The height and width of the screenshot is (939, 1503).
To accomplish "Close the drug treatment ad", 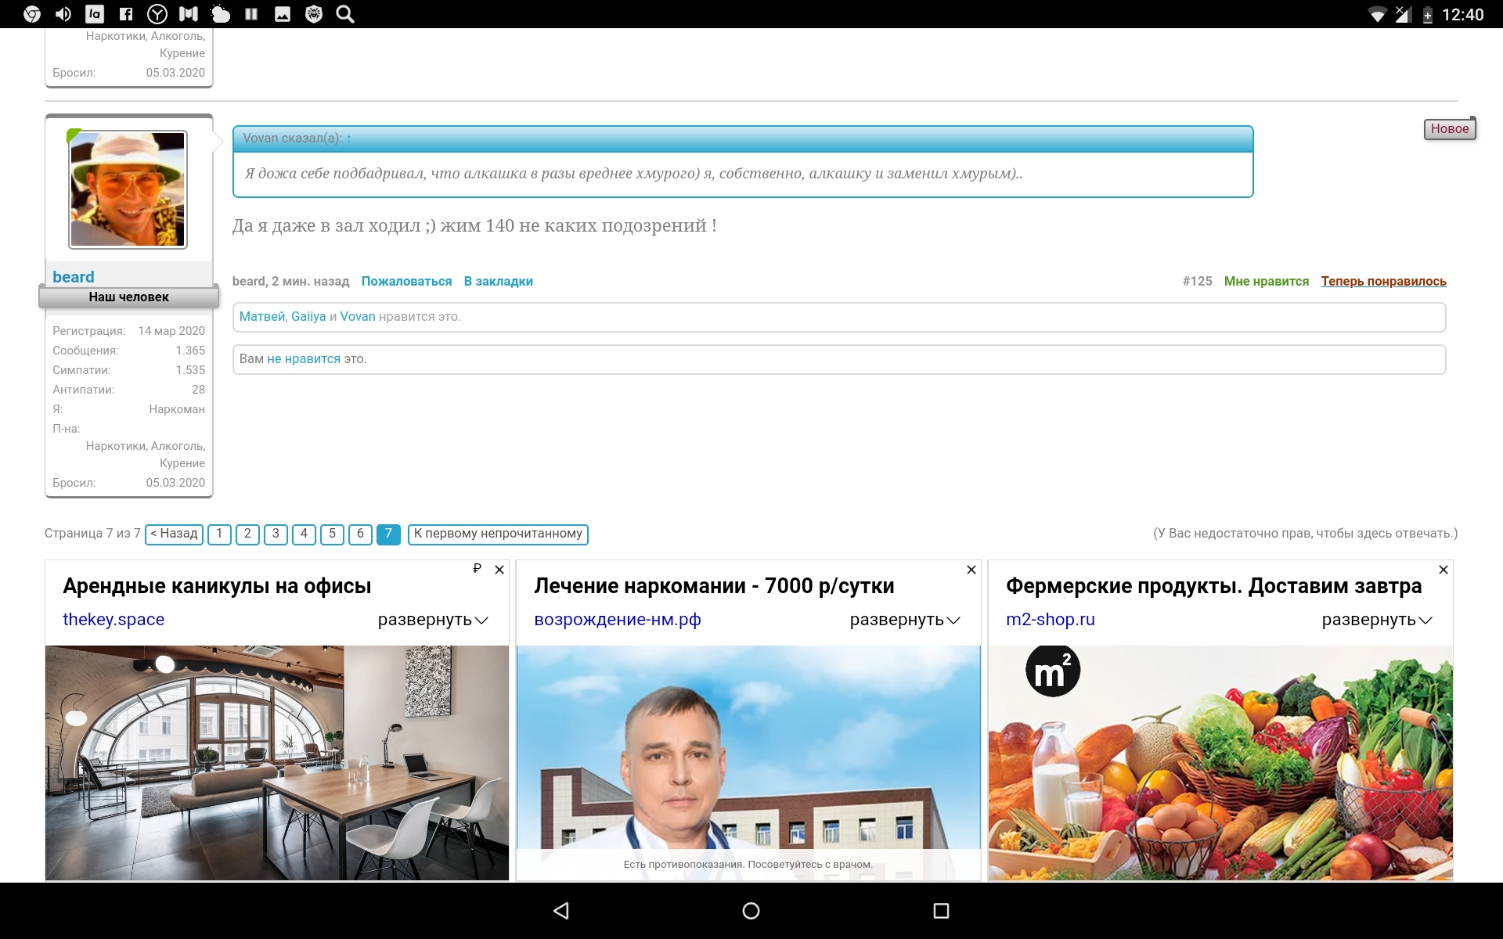I will click(x=971, y=570).
